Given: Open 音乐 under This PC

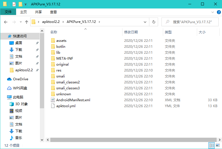Looking at the screenshot, I should click(19, 138).
